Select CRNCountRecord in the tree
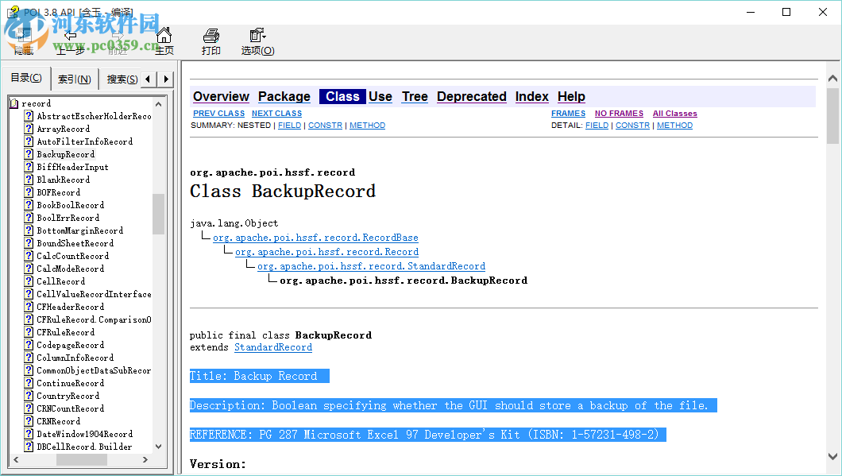This screenshot has width=842, height=476. tap(71, 408)
